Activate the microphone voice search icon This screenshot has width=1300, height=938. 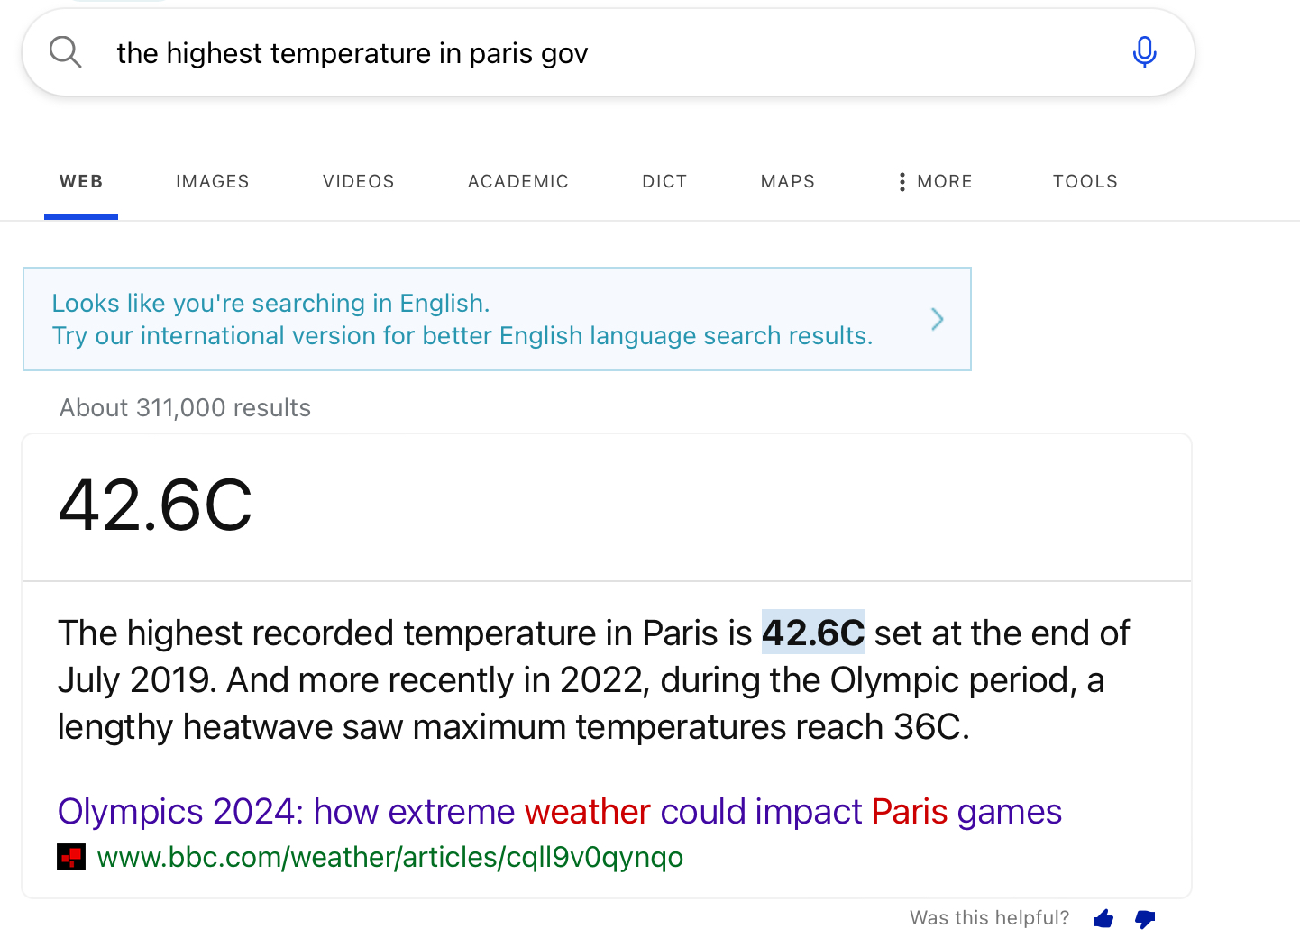[1144, 52]
